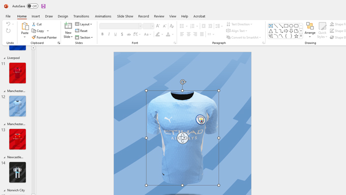Click the Line Spacing icon
The width and height of the screenshot is (346, 195).
click(x=218, y=26)
